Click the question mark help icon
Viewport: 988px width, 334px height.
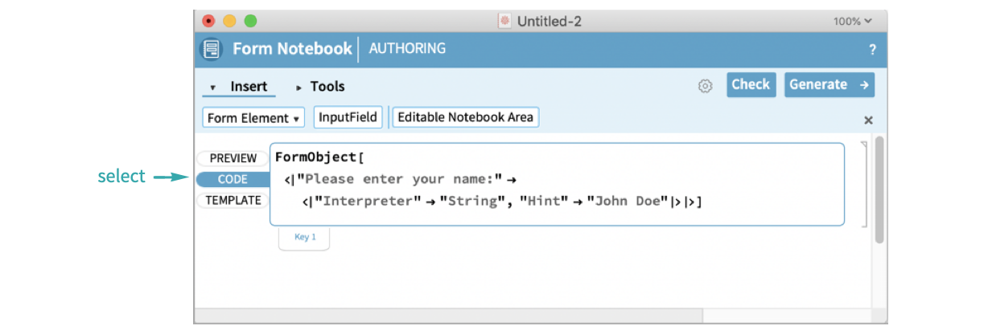click(x=872, y=50)
